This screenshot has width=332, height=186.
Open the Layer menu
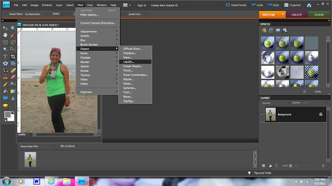pos(59,5)
